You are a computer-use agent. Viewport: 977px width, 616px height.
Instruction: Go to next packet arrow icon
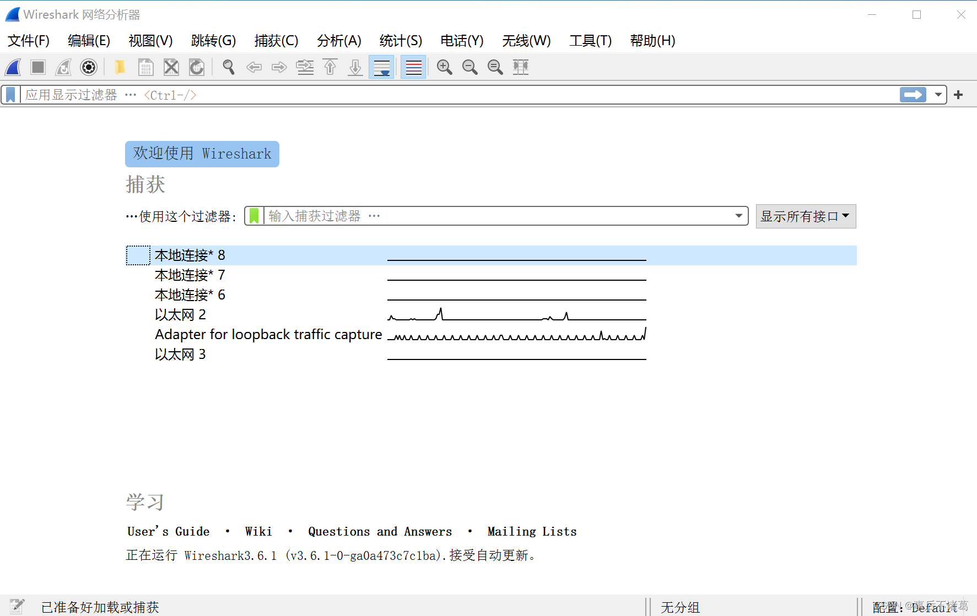tap(279, 67)
